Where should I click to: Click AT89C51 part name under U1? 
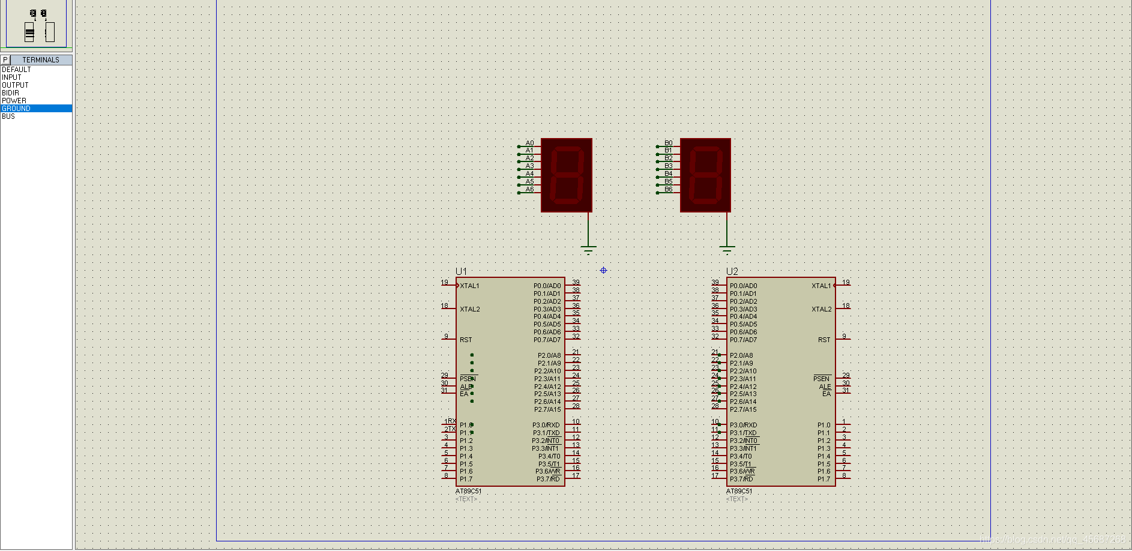pos(468,491)
